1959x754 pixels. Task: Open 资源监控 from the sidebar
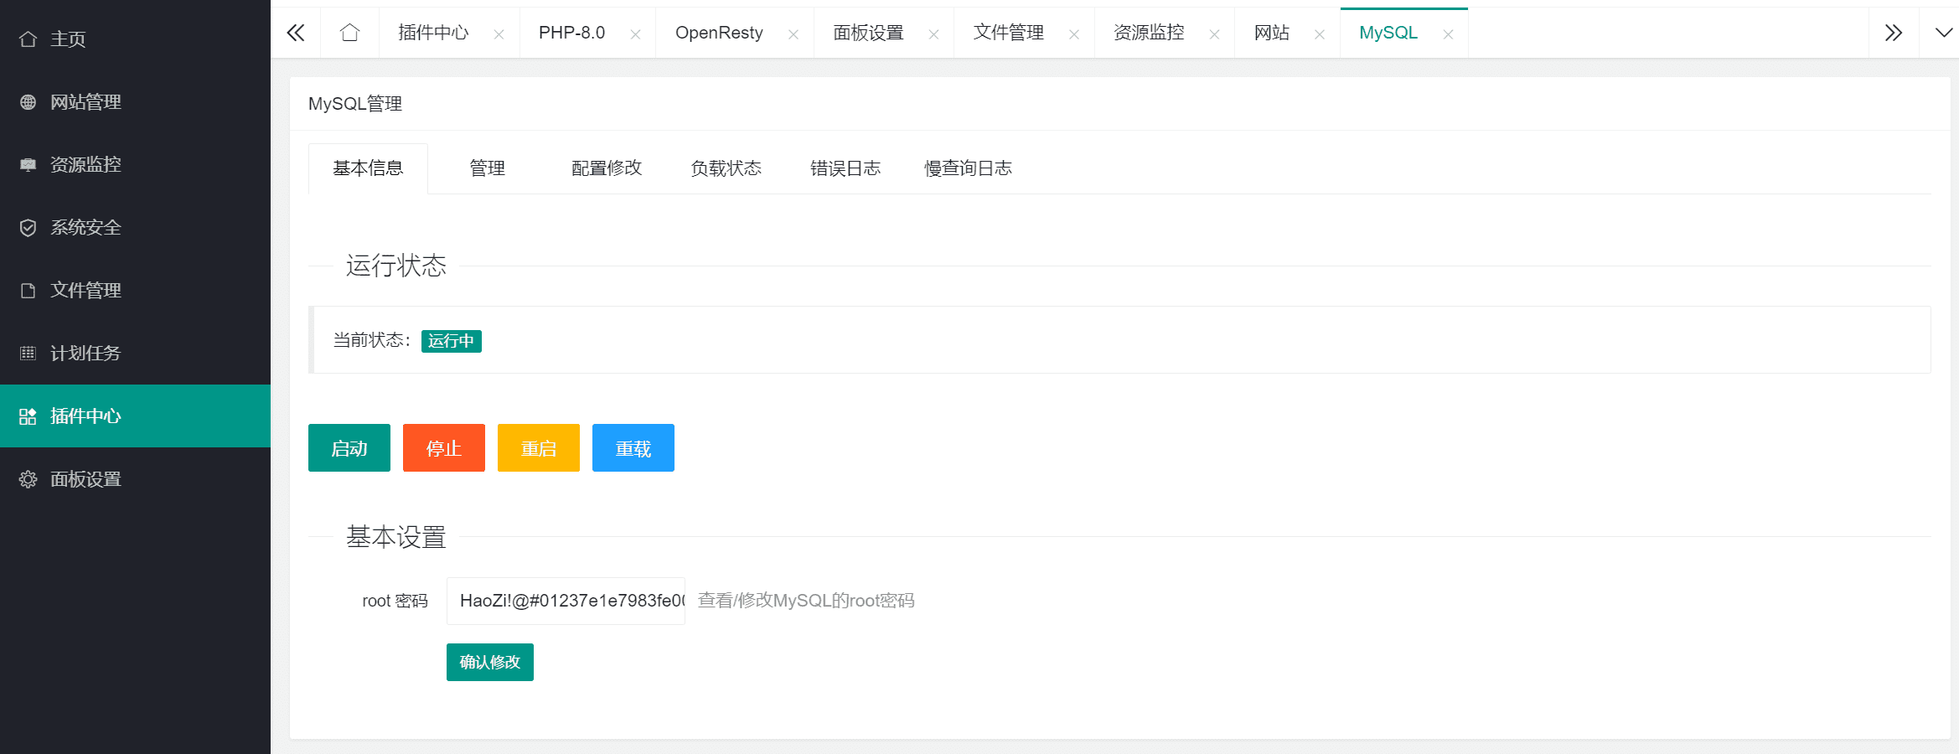point(28,164)
